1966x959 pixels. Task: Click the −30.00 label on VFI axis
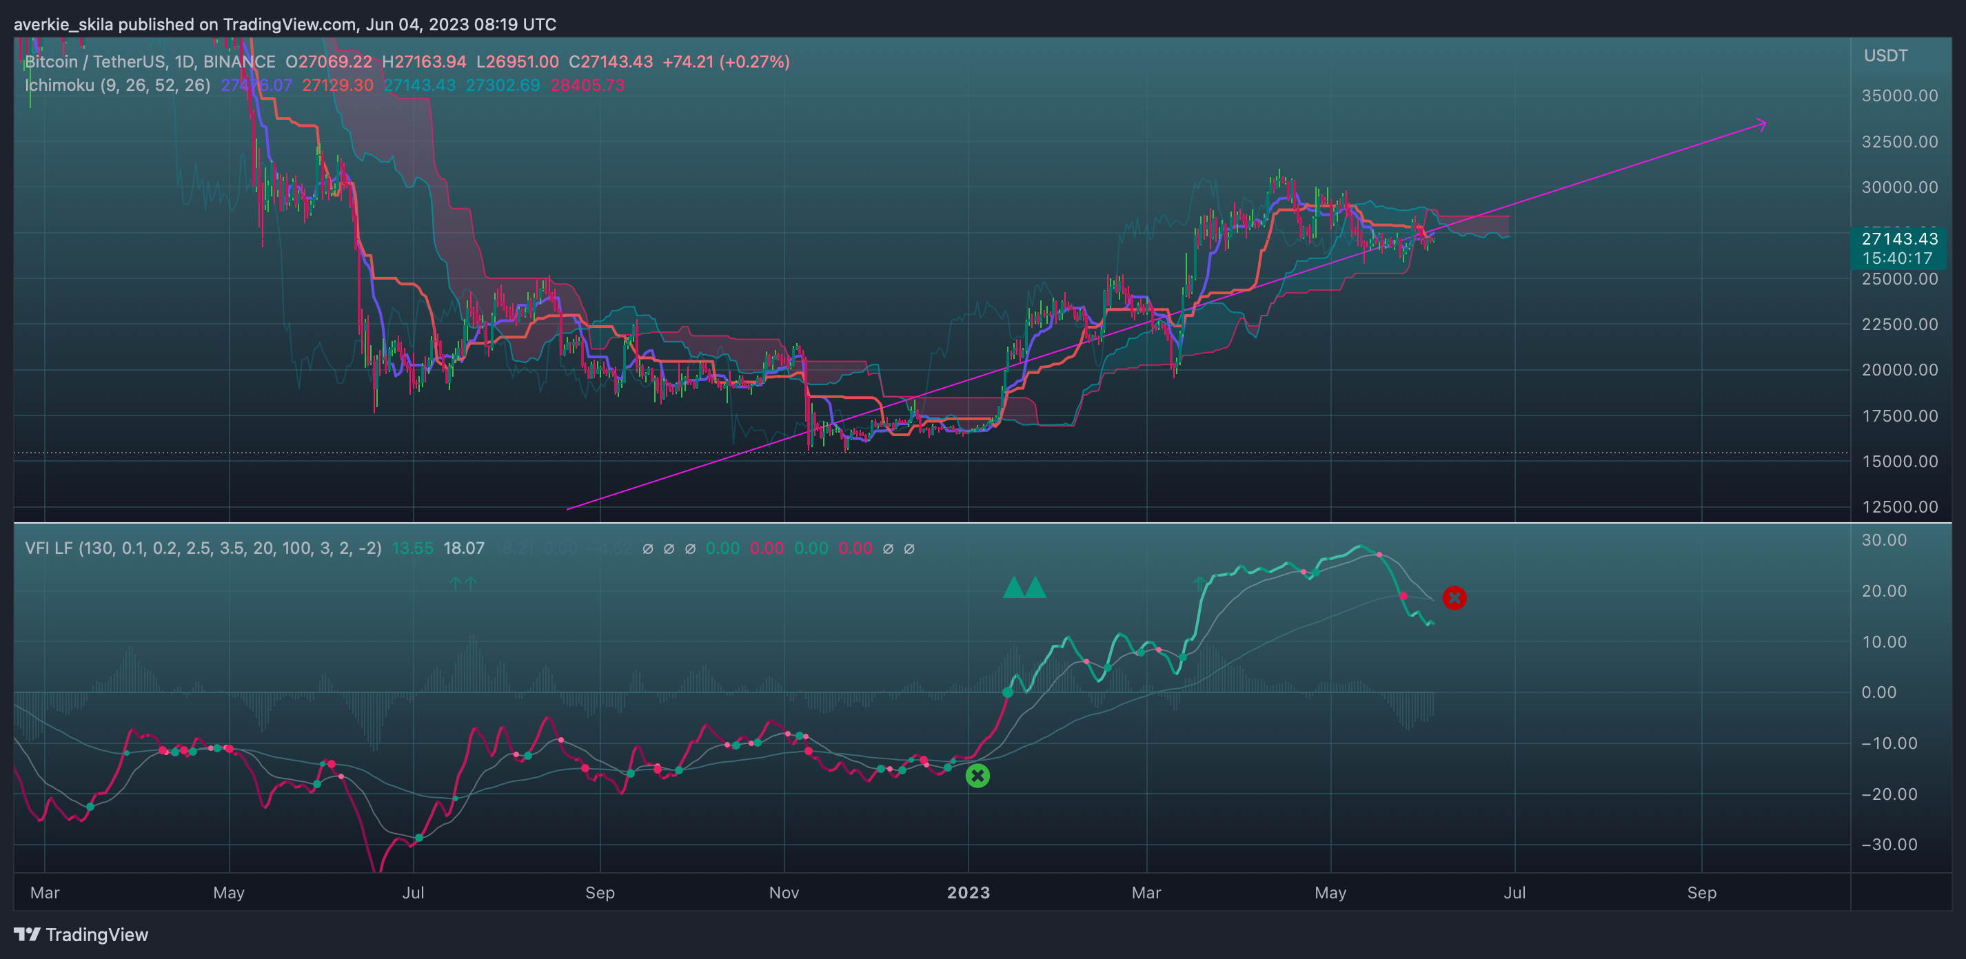[1889, 845]
